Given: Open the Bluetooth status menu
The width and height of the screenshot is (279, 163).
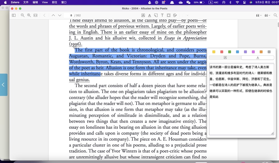Looking at the screenshot, I should pyautogui.click(x=230, y=2).
